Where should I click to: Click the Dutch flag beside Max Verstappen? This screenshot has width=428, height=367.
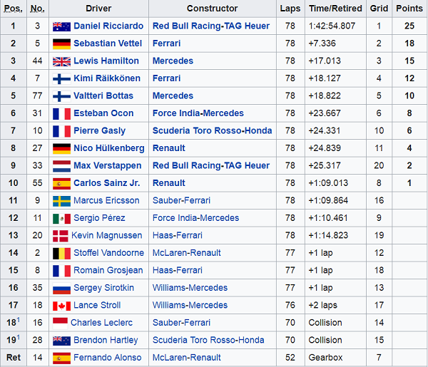click(x=61, y=166)
